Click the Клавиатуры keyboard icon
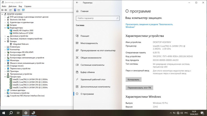 (x=8, y=47)
